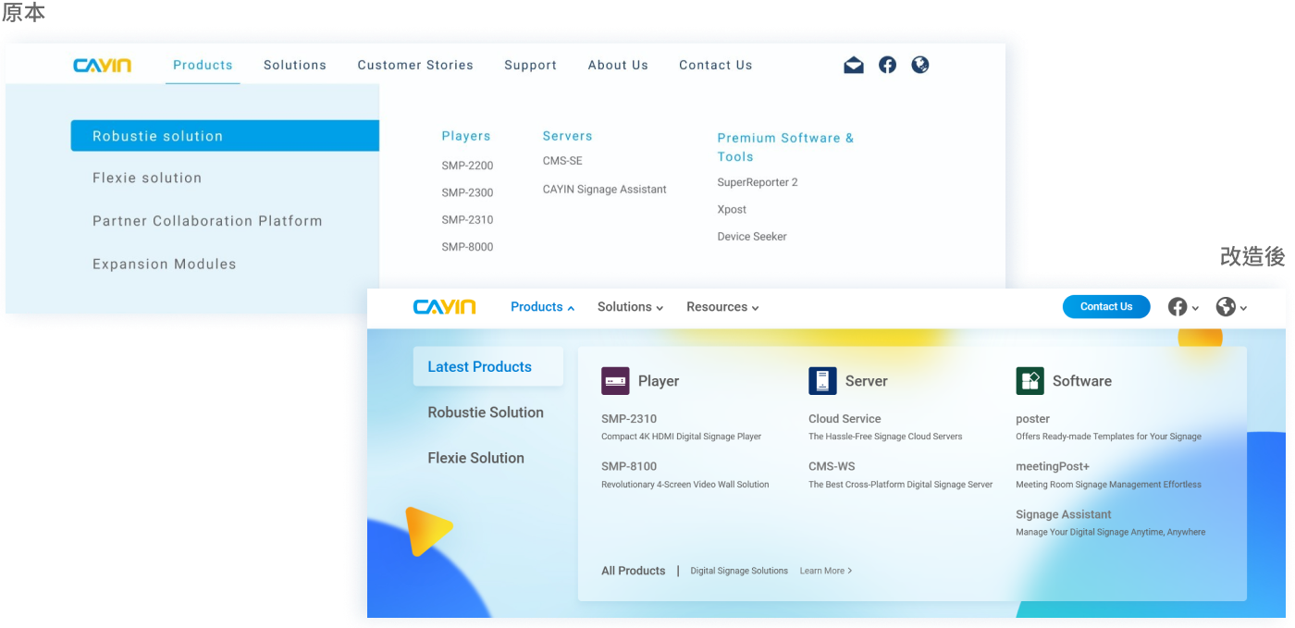The height and width of the screenshot is (628, 1295).
Task: Select Partner Collaboration Platform item
Action: (207, 221)
